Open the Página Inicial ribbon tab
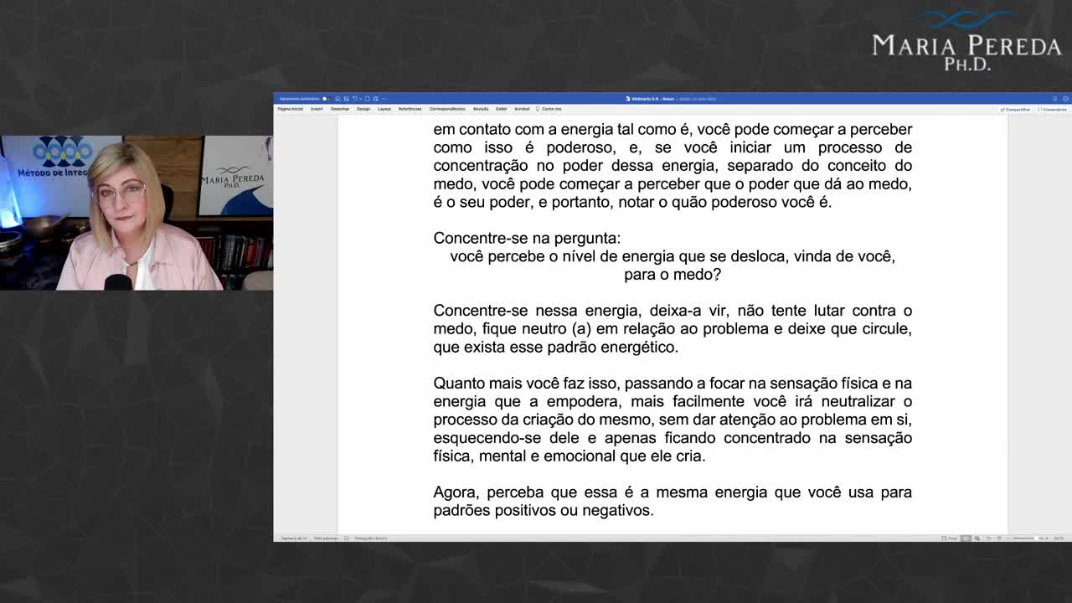Screen dimensions: 1072x603 291,109
